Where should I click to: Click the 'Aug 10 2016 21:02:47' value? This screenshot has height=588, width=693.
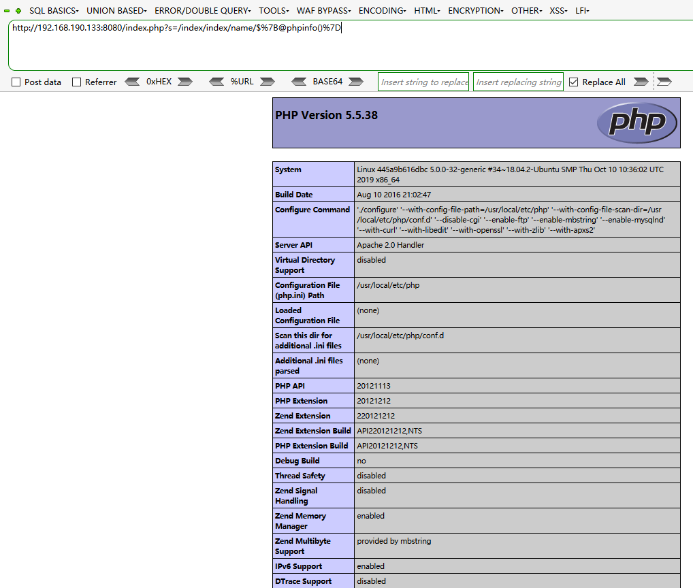393,195
